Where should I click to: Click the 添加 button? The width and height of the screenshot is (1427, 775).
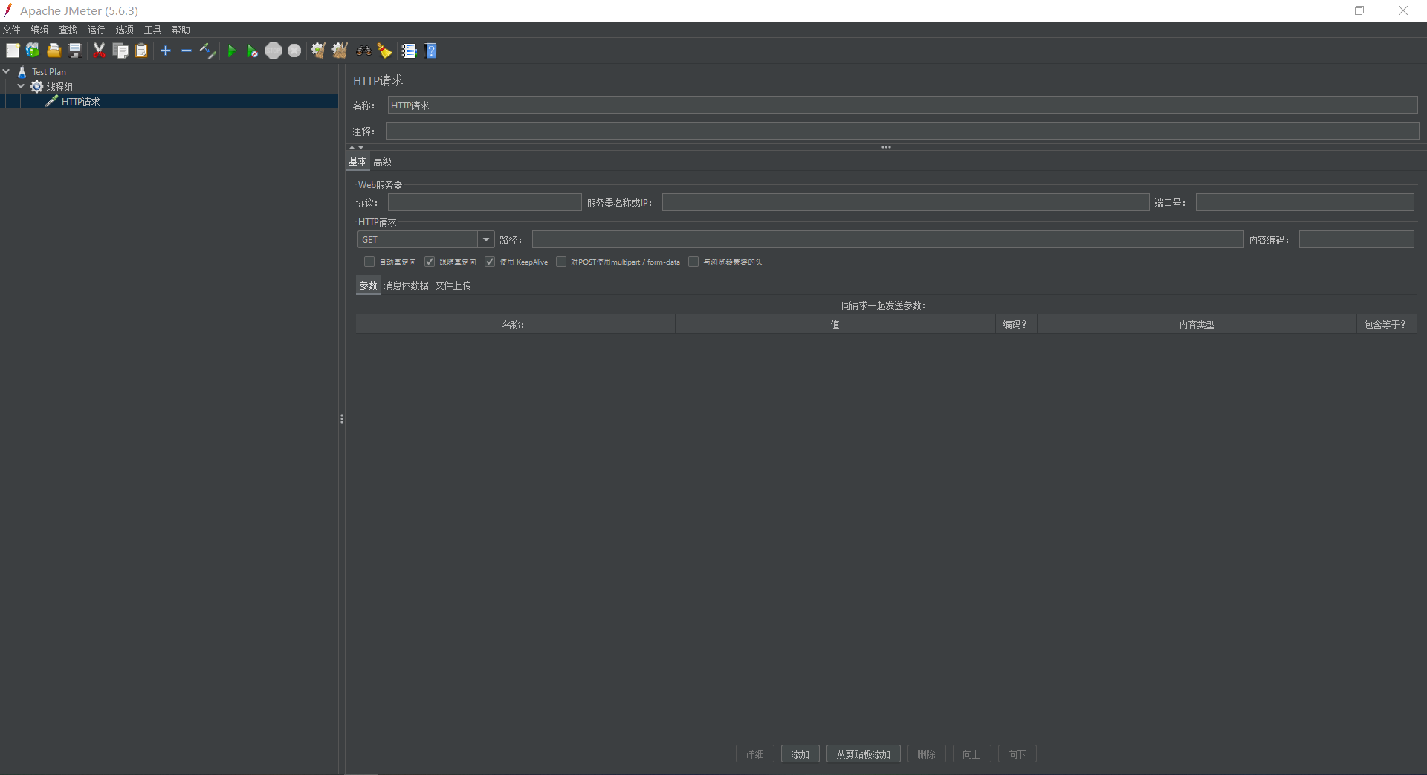click(800, 754)
